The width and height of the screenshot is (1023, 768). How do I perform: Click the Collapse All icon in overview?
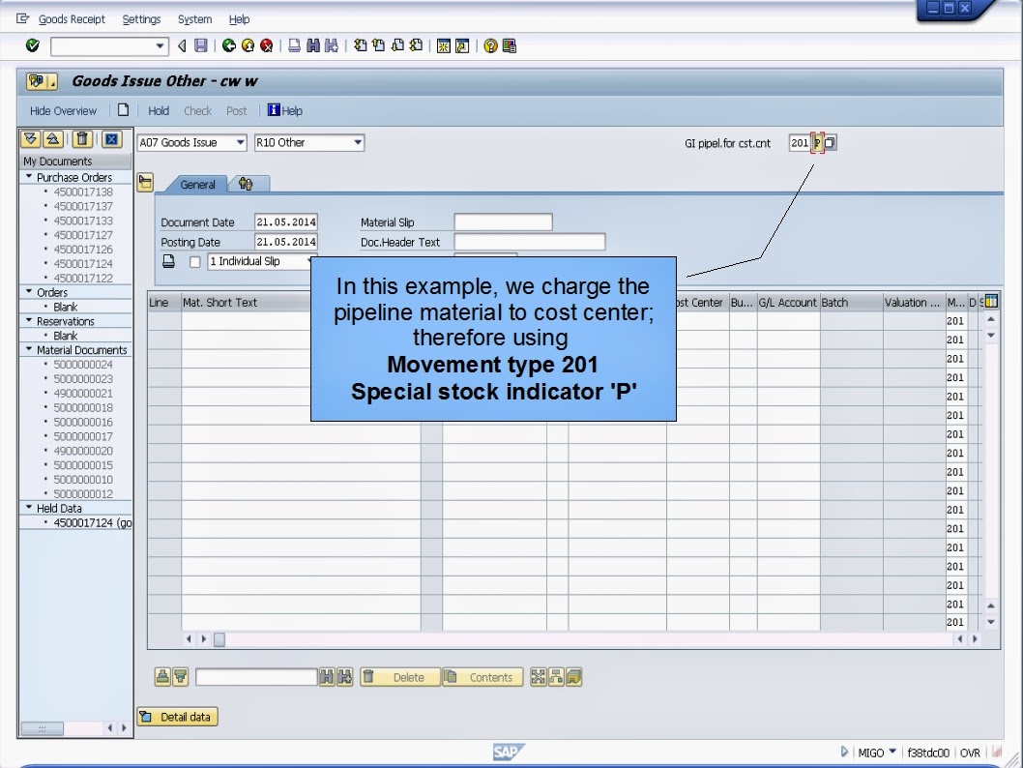53,139
